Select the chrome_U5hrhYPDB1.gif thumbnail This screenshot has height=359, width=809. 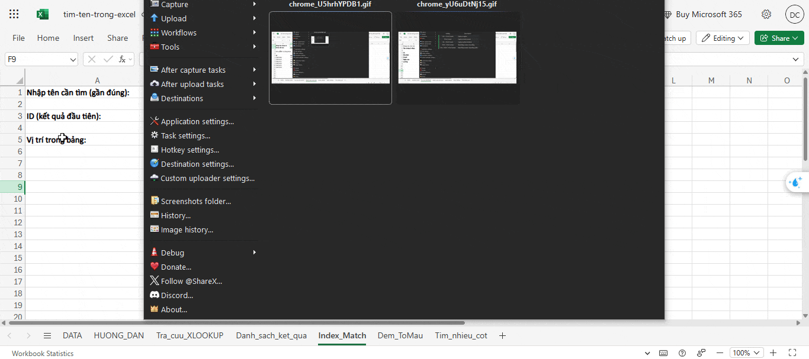tap(330, 57)
